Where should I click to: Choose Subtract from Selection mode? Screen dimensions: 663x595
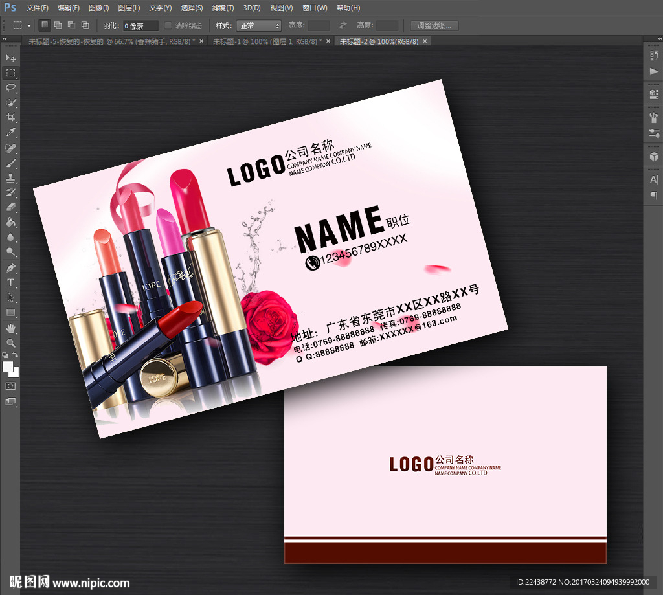(71, 25)
